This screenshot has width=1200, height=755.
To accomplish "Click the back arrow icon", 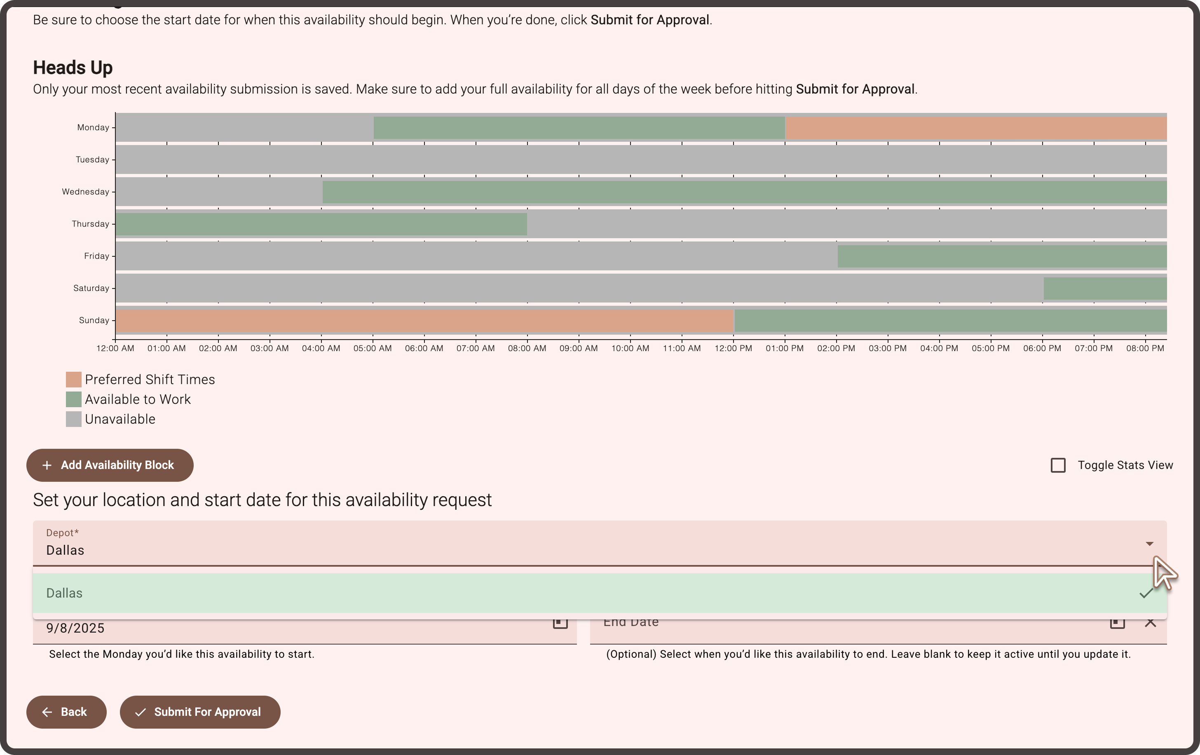I will (x=47, y=712).
